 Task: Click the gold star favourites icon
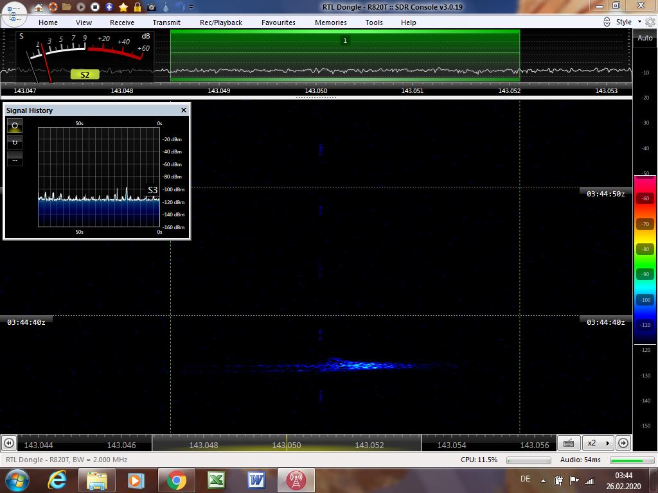tap(123, 7)
